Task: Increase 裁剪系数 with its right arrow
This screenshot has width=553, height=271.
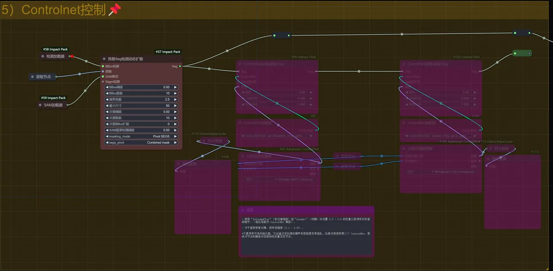Action: pos(175,99)
